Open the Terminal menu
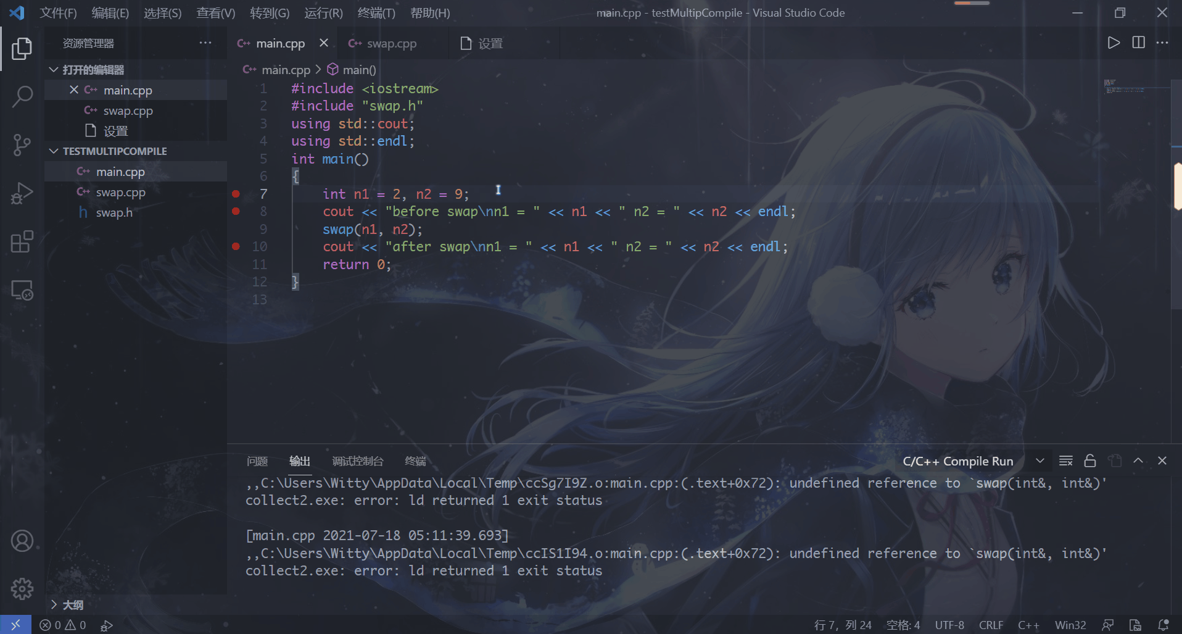 (x=376, y=13)
